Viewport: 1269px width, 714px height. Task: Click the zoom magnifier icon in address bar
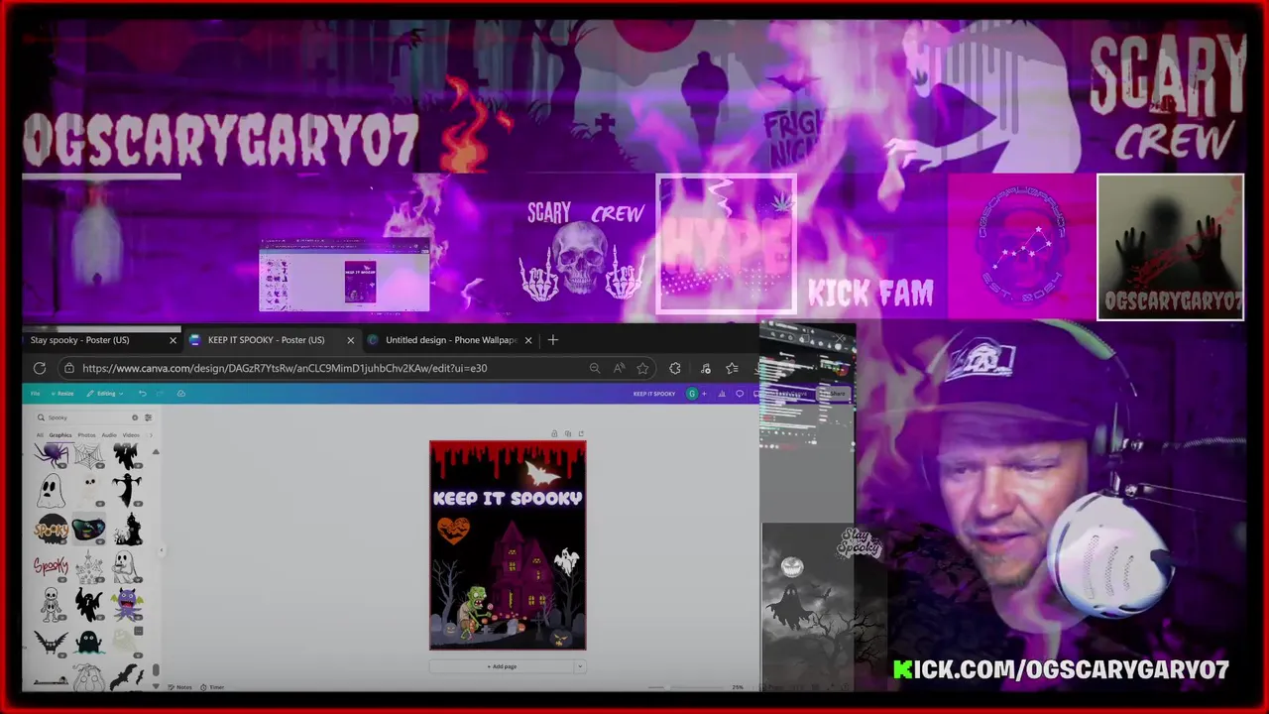[595, 368]
